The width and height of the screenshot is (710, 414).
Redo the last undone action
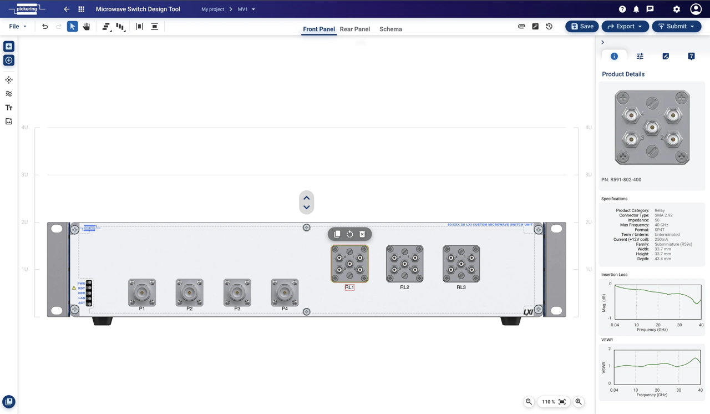click(59, 27)
